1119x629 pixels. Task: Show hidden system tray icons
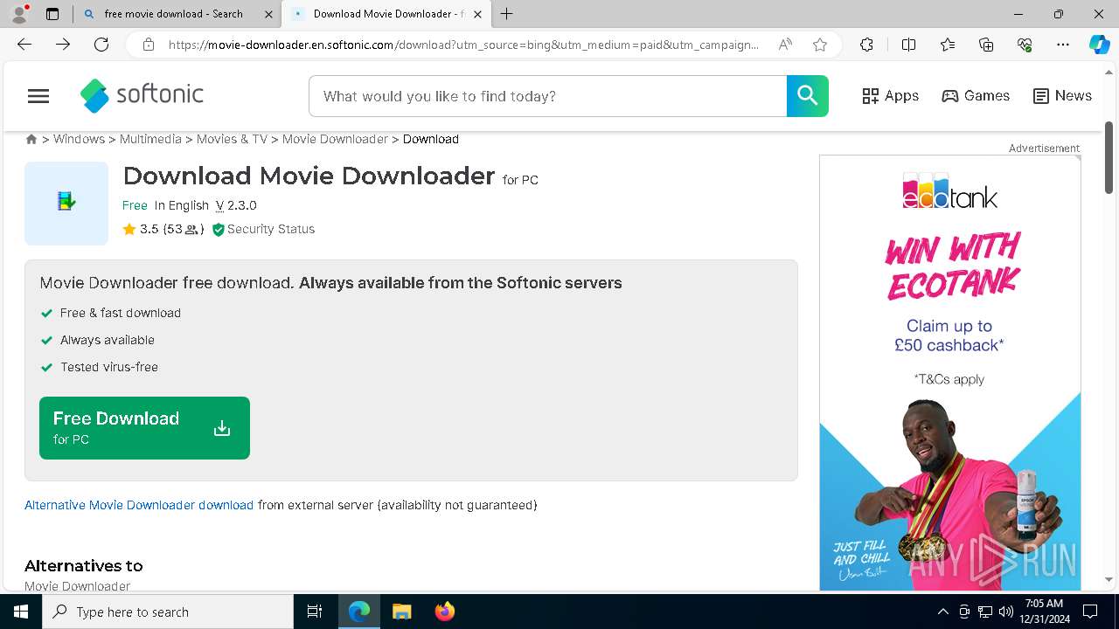(x=942, y=612)
